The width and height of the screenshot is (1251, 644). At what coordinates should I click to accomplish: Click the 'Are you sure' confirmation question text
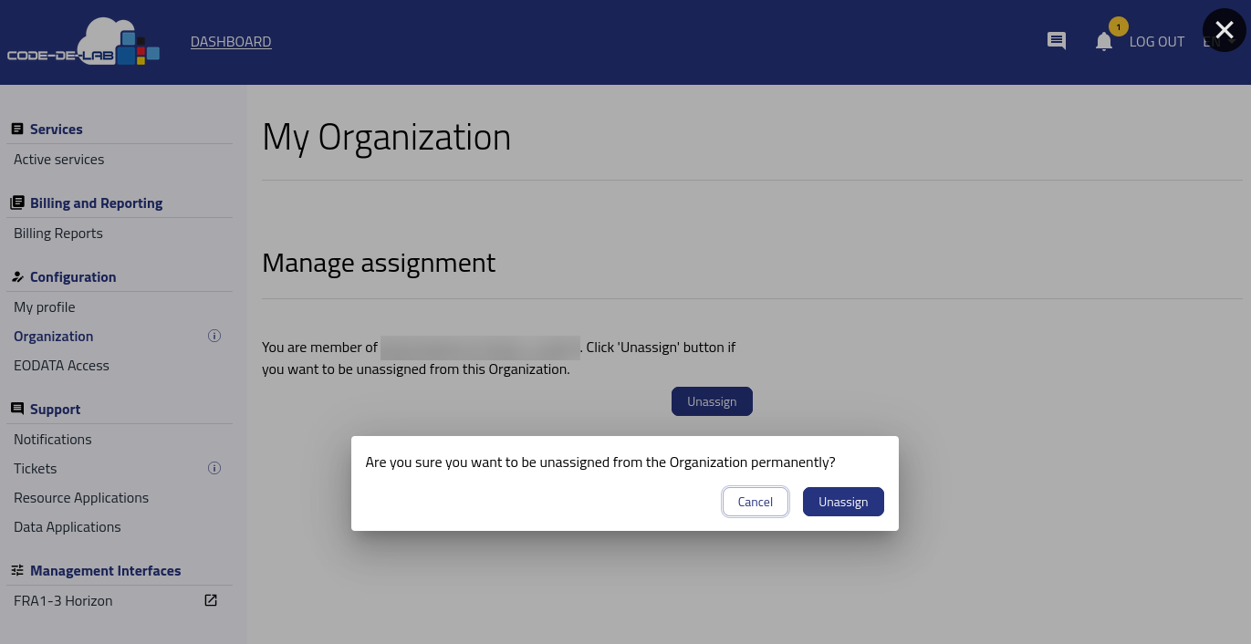[x=600, y=462]
